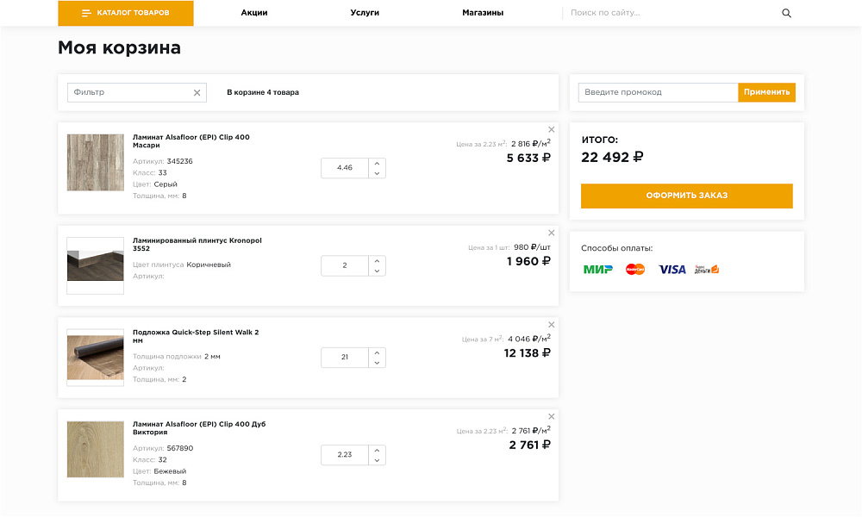Image resolution: width=862 pixels, height=517 pixels.
Task: Remove Kronopol 3552 плинтус from cart
Action: click(552, 233)
